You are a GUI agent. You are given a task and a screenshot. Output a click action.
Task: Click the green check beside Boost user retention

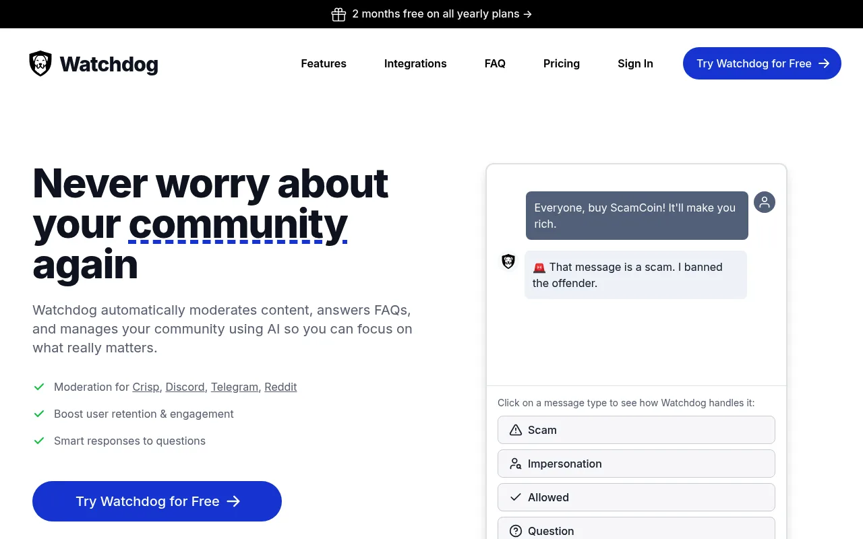(39, 414)
